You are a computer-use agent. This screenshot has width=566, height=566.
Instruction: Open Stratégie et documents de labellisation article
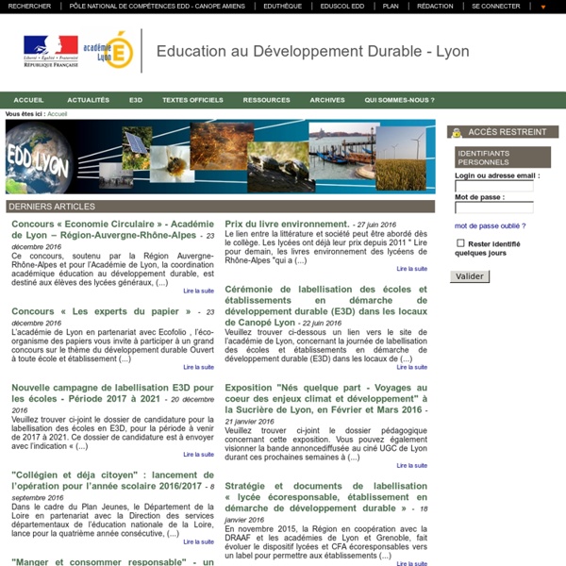click(326, 497)
